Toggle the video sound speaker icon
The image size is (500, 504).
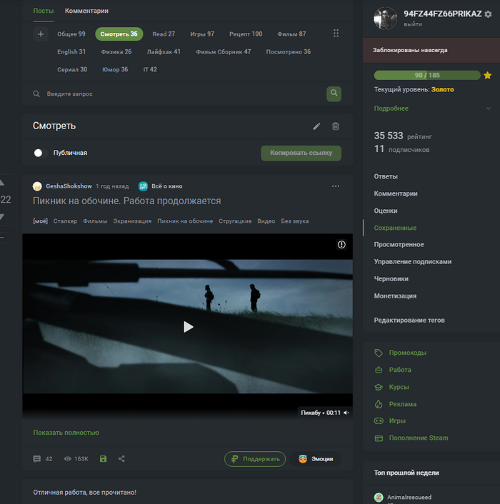click(x=346, y=413)
